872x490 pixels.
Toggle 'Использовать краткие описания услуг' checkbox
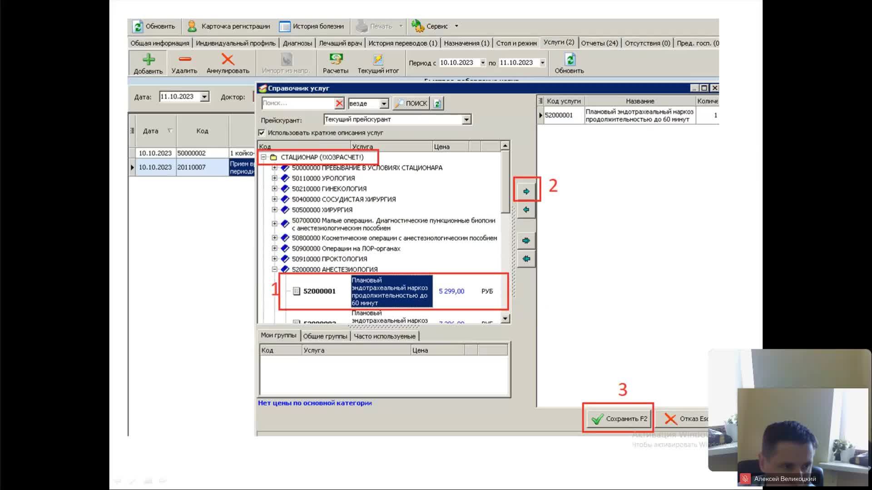[x=262, y=132]
